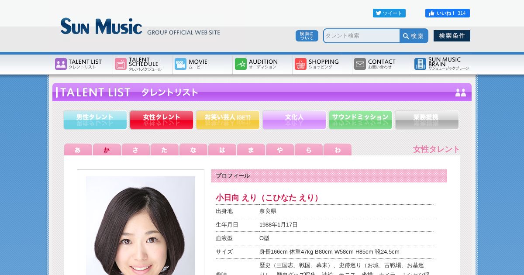The image size is (524, 275).
Task: Click the Talent List people icon
Action: pos(61,64)
